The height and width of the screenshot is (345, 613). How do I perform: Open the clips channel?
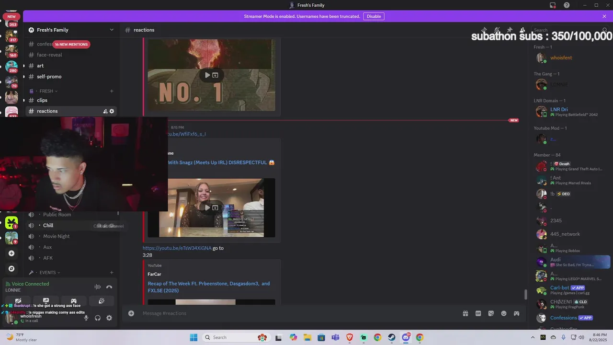tap(42, 100)
